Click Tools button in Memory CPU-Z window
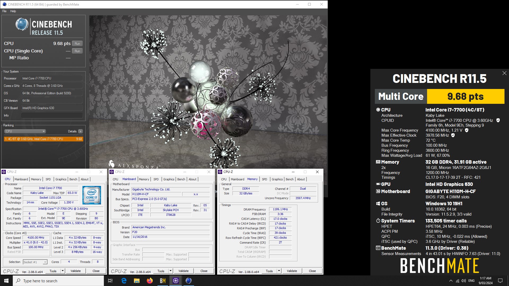The width and height of the screenshot is (509, 286). click(269, 271)
